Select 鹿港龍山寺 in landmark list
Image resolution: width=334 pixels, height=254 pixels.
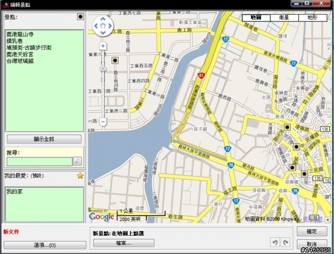20,34
